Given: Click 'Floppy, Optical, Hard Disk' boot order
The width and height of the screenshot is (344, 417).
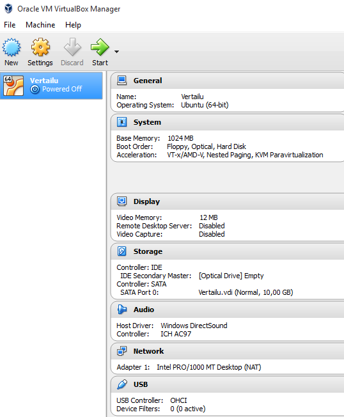Looking at the screenshot, I should 207,146.
